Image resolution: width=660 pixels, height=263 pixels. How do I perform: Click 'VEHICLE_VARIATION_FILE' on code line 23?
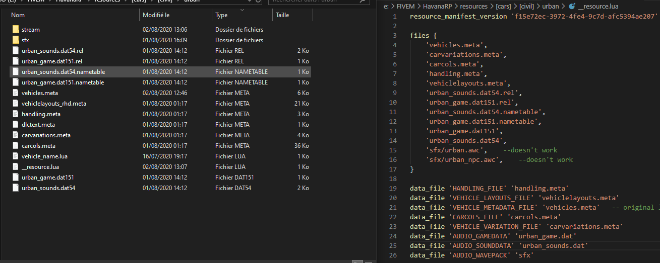(496, 226)
